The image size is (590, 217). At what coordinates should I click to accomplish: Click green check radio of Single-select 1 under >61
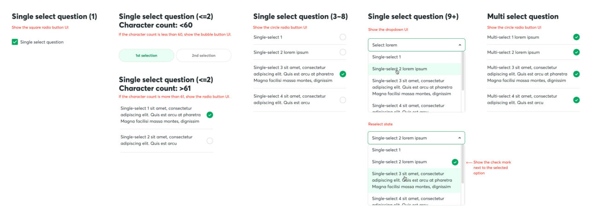(210, 115)
